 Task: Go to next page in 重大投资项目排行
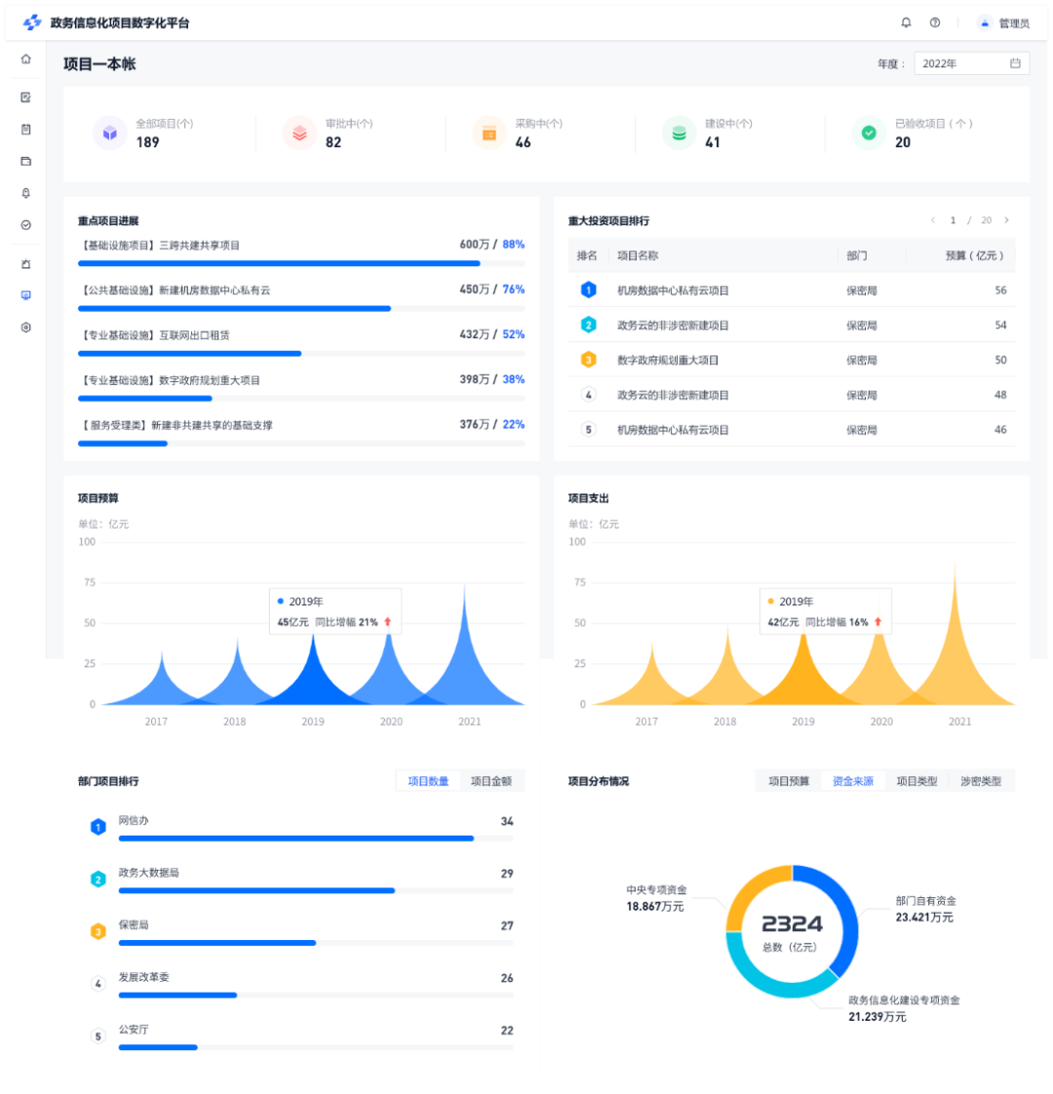(1006, 220)
